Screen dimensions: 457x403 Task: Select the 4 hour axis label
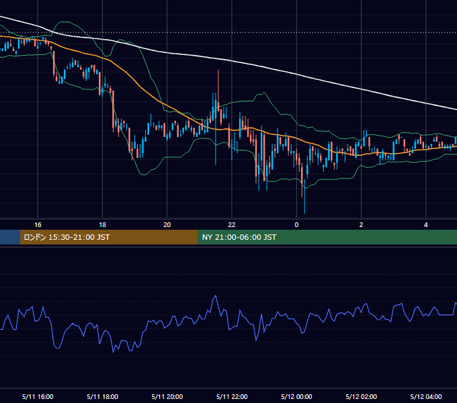(x=426, y=225)
